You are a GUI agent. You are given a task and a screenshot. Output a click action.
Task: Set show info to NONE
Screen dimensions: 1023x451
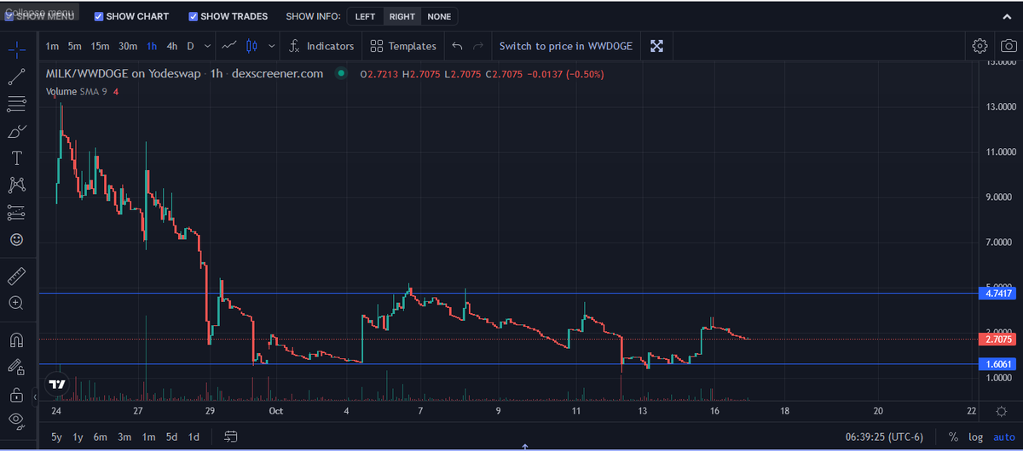click(x=440, y=16)
